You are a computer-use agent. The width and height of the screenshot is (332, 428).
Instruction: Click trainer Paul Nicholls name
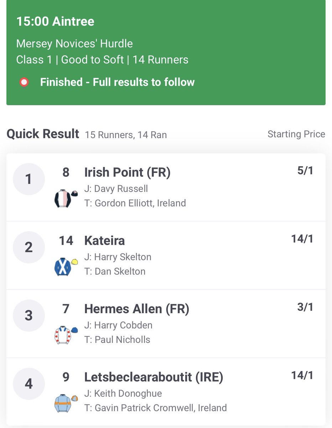[x=122, y=340]
